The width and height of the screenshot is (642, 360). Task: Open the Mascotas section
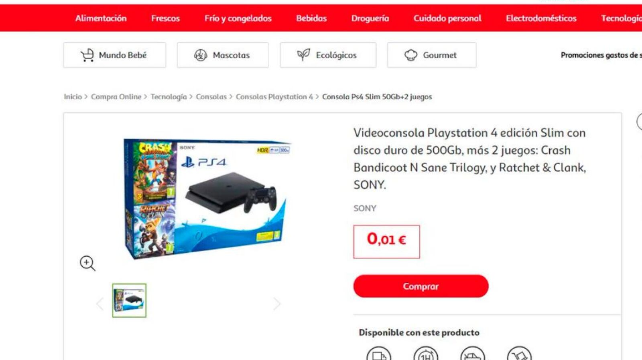(223, 55)
